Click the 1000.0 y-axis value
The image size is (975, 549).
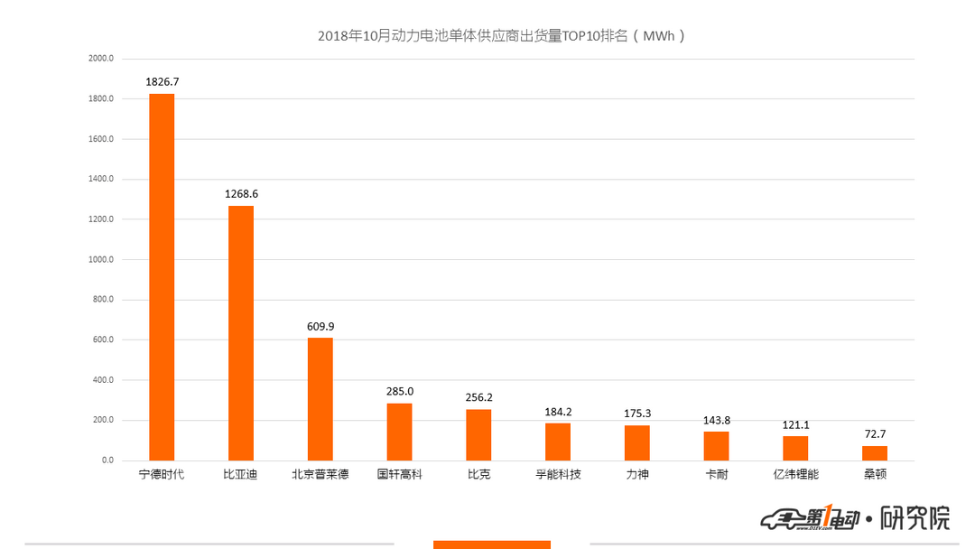(101, 260)
